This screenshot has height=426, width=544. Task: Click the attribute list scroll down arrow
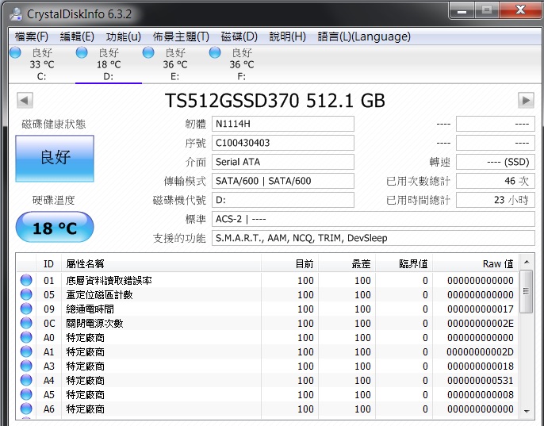[x=527, y=411]
